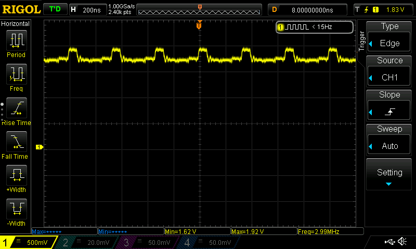Viewport: 416px width, 249px height.
Task: Enable channel 3 at 50.0mV
Action: (148, 242)
